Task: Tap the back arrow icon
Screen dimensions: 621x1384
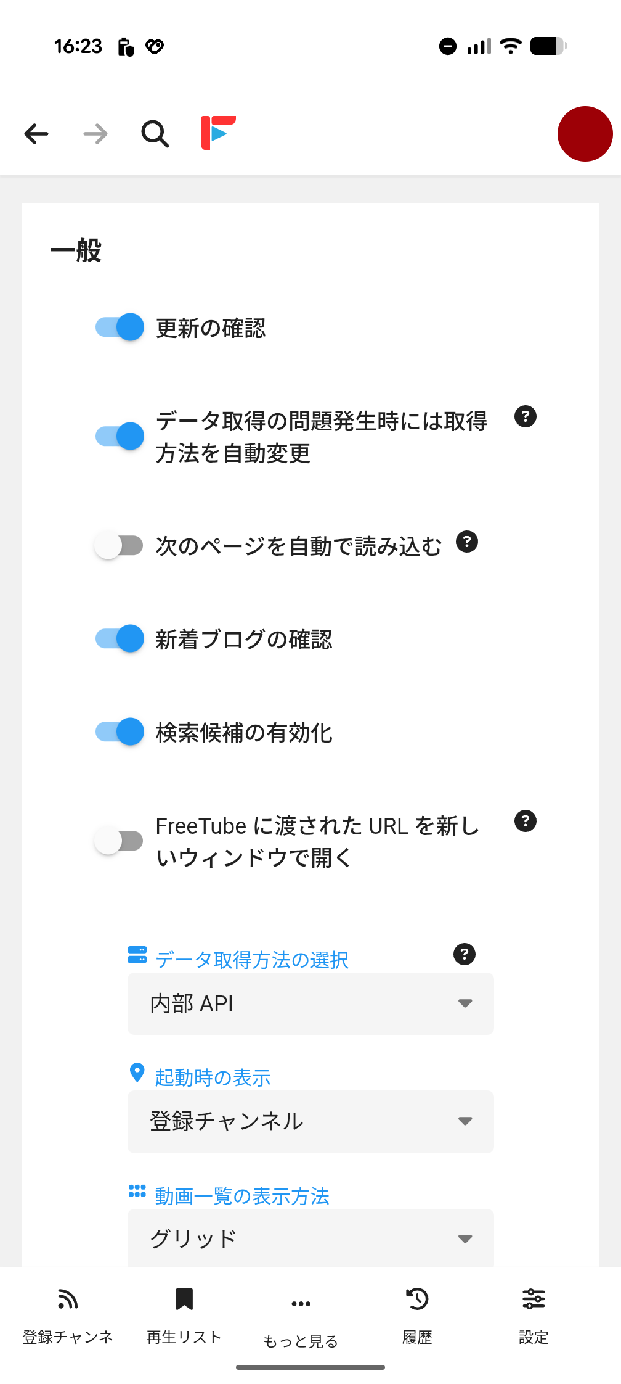Action: [x=36, y=133]
